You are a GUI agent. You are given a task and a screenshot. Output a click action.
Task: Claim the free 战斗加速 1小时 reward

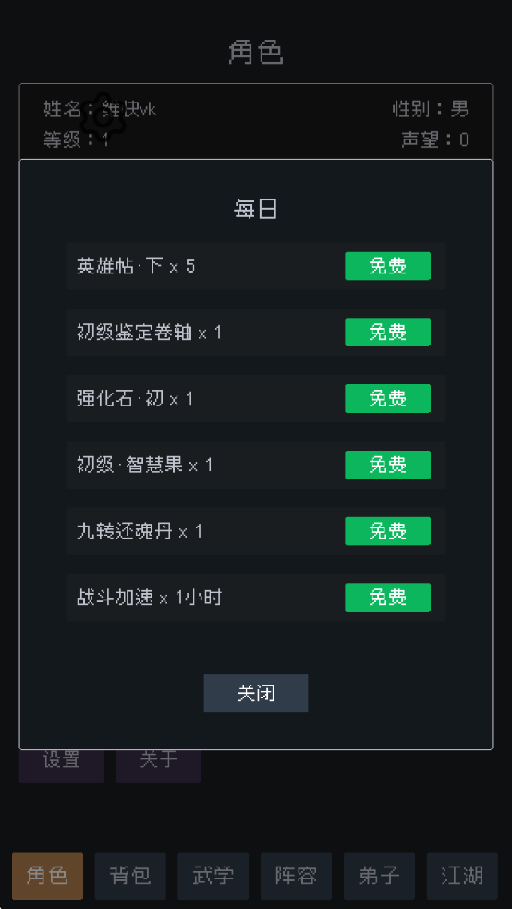[x=387, y=597]
